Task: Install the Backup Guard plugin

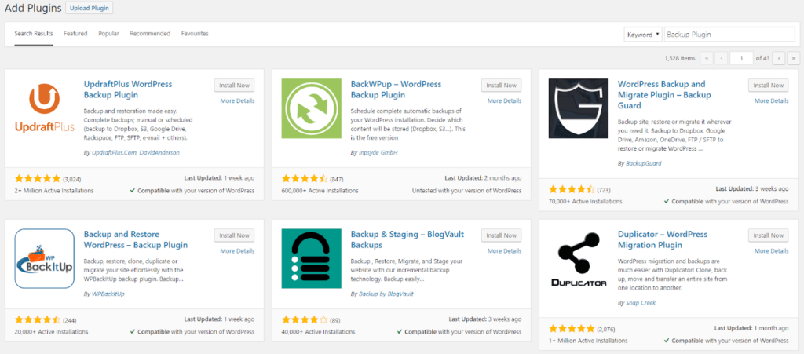Action: 769,86
